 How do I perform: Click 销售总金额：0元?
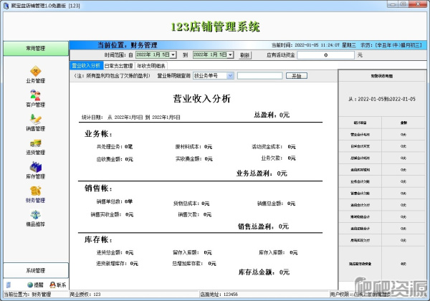276,204
